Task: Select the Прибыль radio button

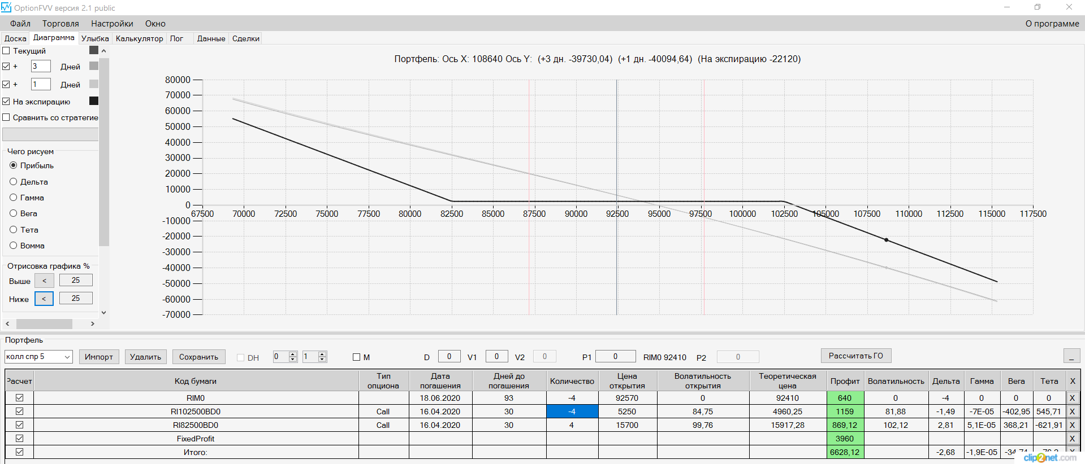Action: [14, 165]
